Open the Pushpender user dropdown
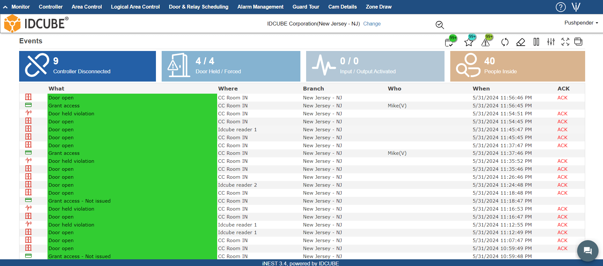603x266 pixels. (581, 23)
